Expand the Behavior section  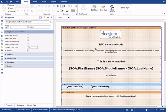pyautogui.click(x=29, y=62)
